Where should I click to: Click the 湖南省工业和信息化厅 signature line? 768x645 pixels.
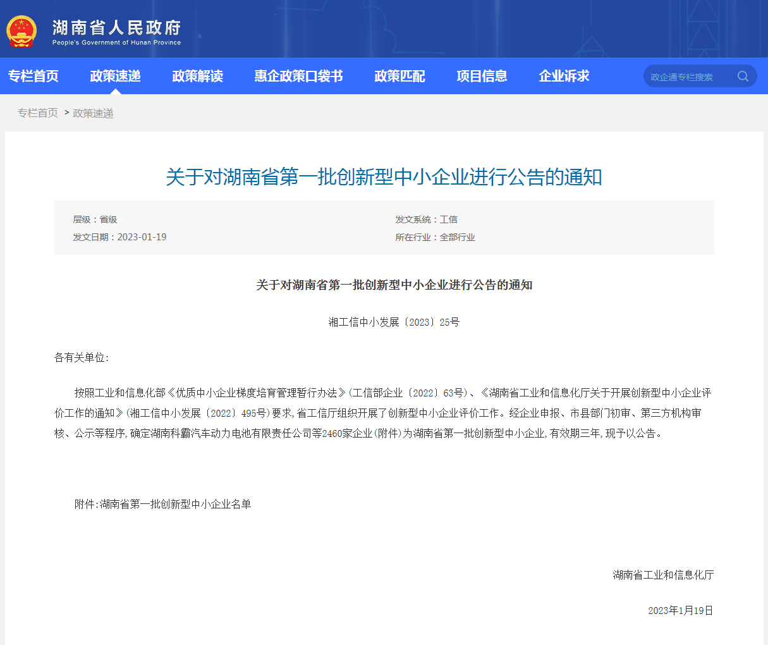pyautogui.click(x=663, y=575)
